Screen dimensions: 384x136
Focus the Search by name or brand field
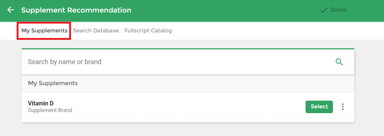click(179, 62)
